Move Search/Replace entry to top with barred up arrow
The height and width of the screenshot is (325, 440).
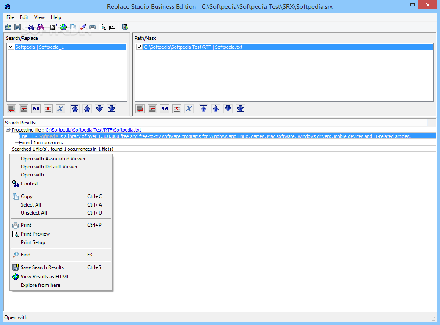(x=75, y=109)
